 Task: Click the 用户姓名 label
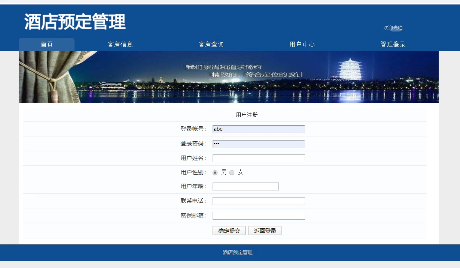(x=193, y=158)
